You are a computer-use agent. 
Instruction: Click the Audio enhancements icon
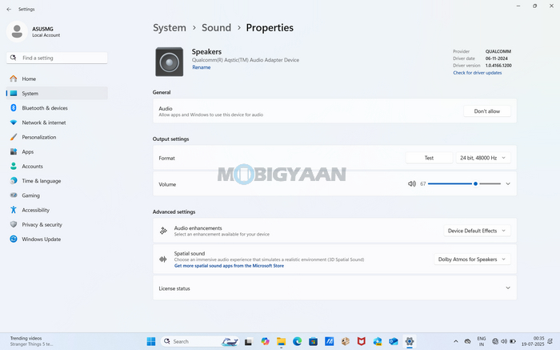click(163, 231)
